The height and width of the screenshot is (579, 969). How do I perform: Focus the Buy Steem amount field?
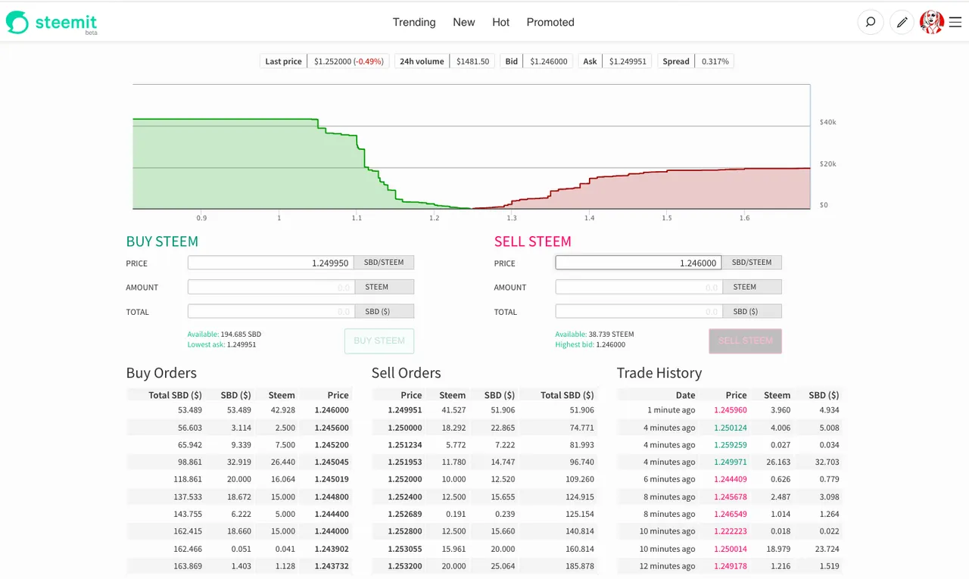pyautogui.click(x=271, y=287)
